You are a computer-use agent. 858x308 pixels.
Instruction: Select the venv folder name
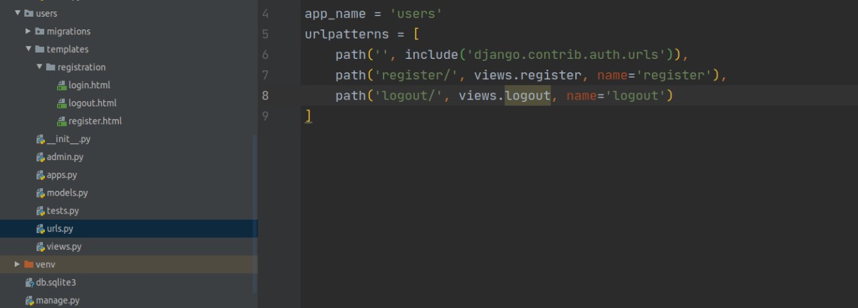pyautogui.click(x=46, y=264)
